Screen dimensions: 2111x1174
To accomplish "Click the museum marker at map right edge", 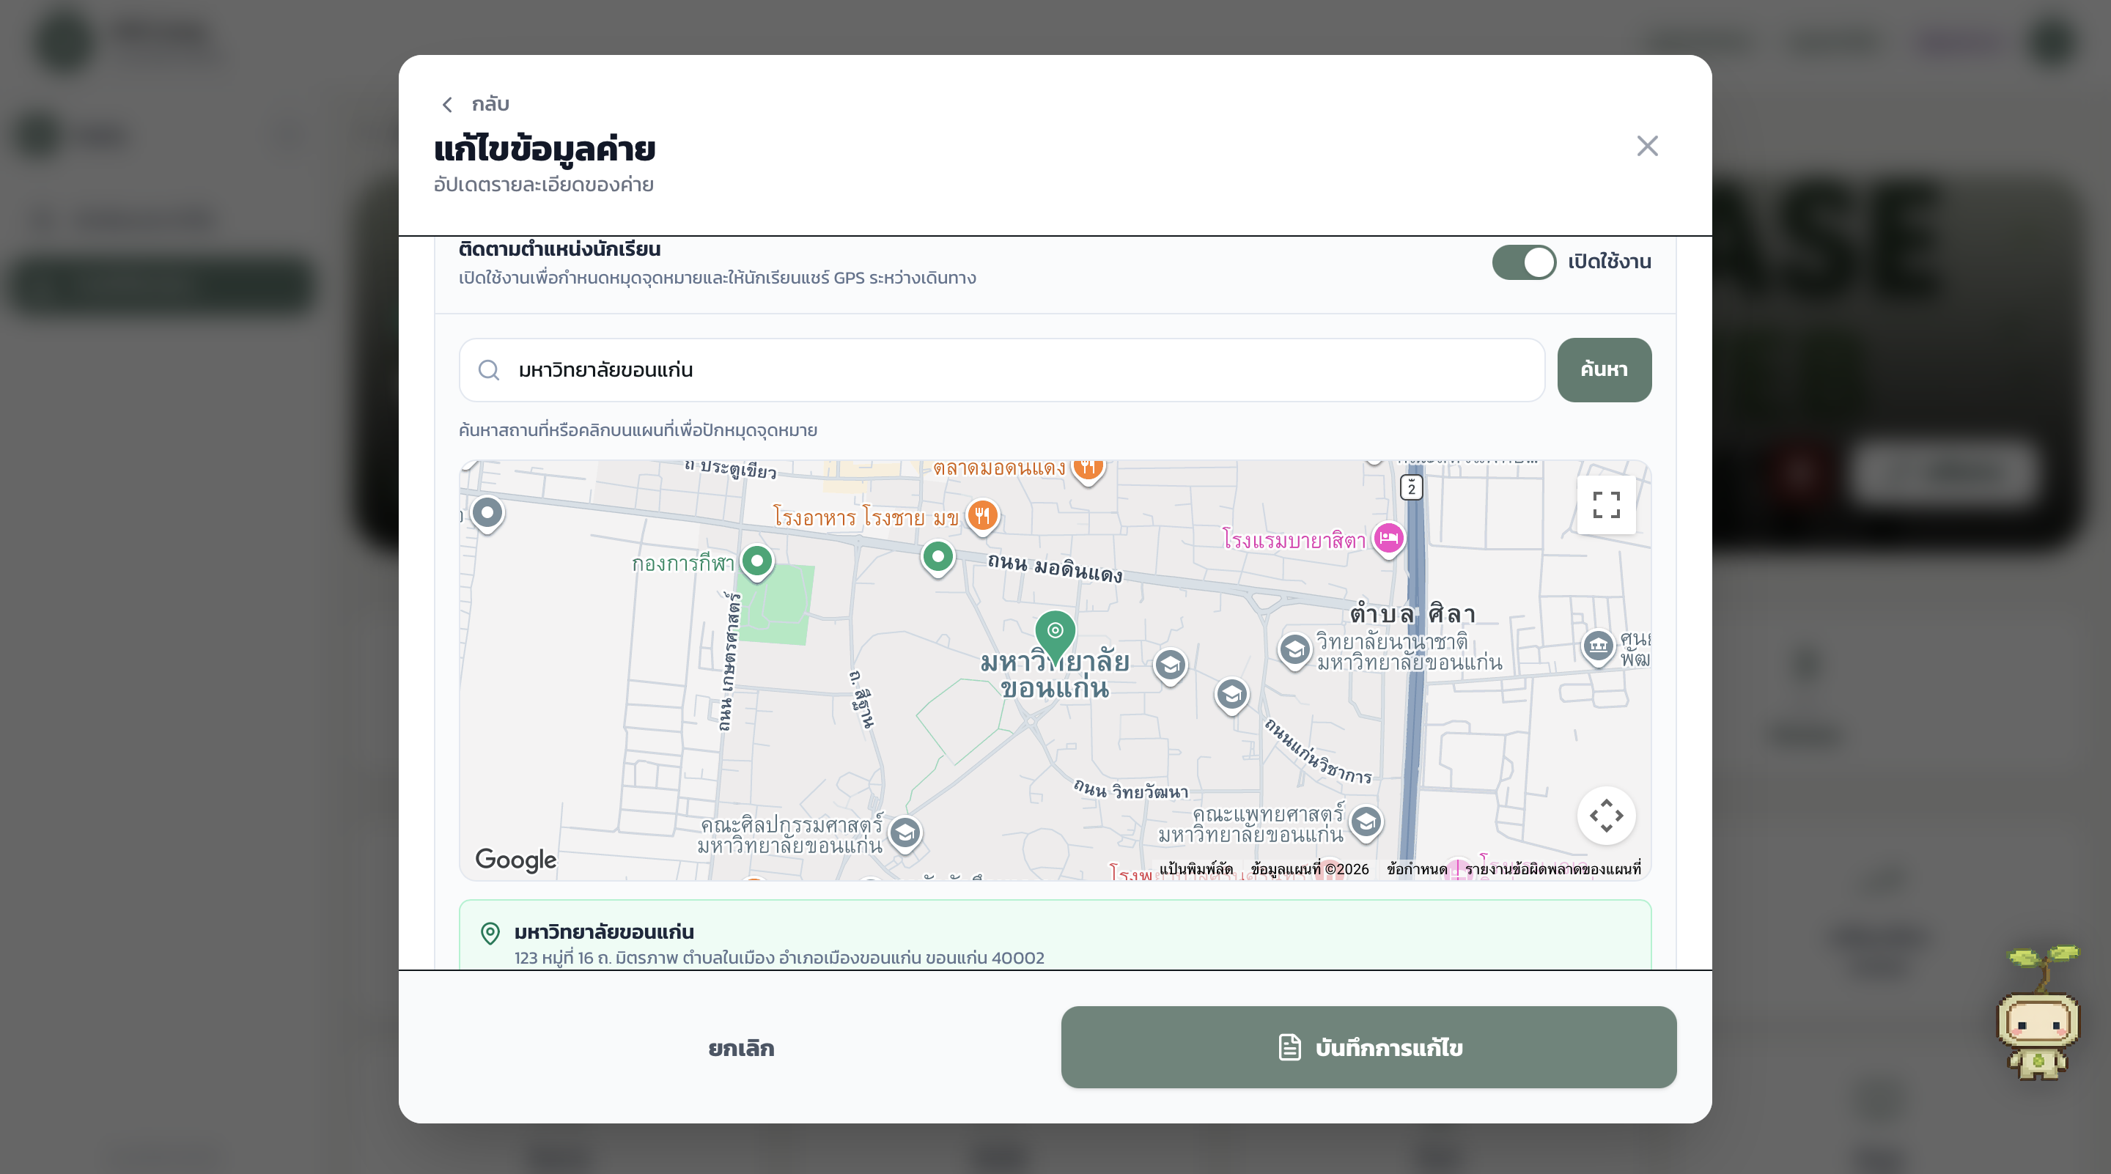I will pyautogui.click(x=1598, y=647).
